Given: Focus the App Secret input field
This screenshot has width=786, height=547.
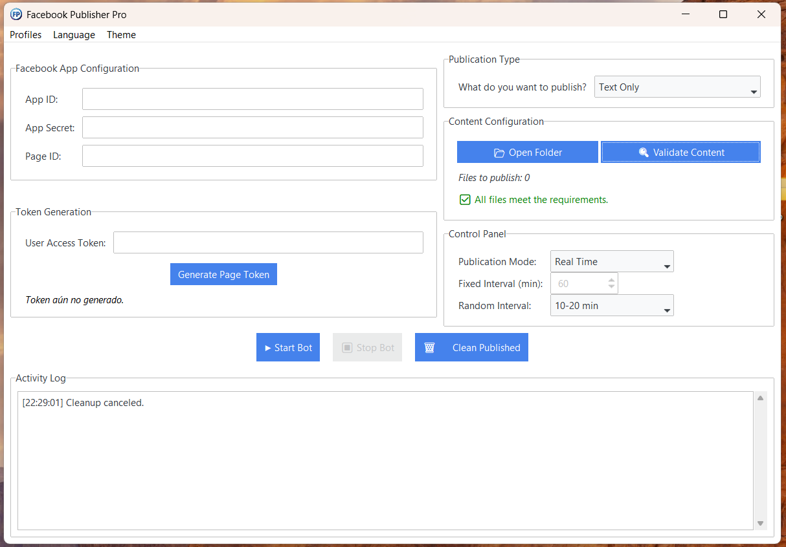Looking at the screenshot, I should [x=253, y=127].
